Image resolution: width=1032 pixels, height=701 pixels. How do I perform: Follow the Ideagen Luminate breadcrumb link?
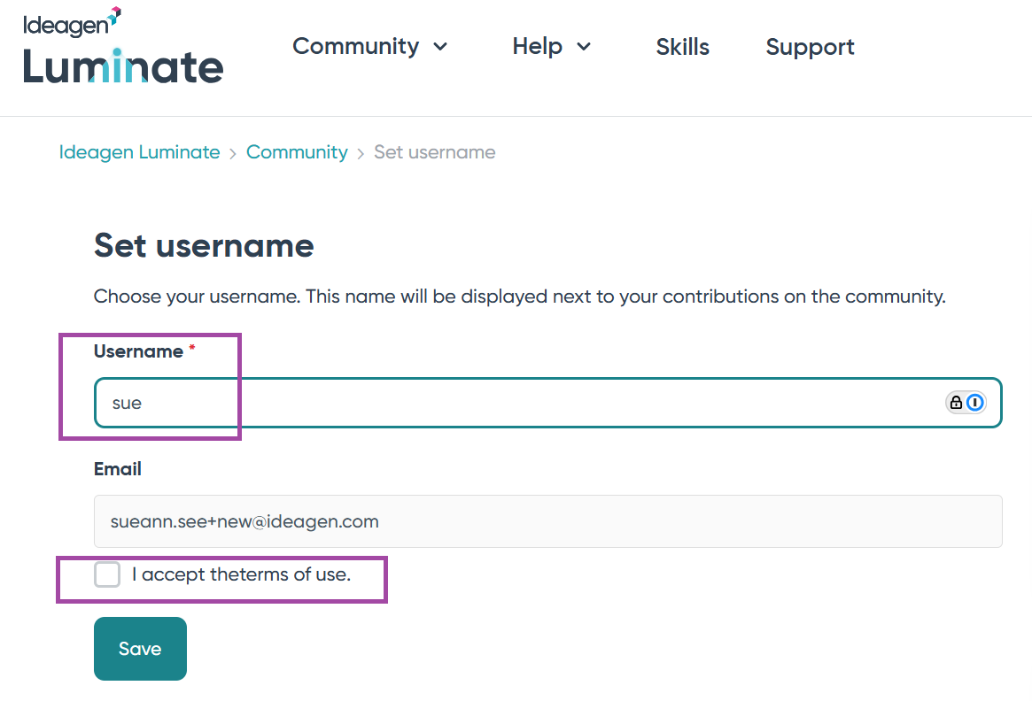pyautogui.click(x=139, y=152)
